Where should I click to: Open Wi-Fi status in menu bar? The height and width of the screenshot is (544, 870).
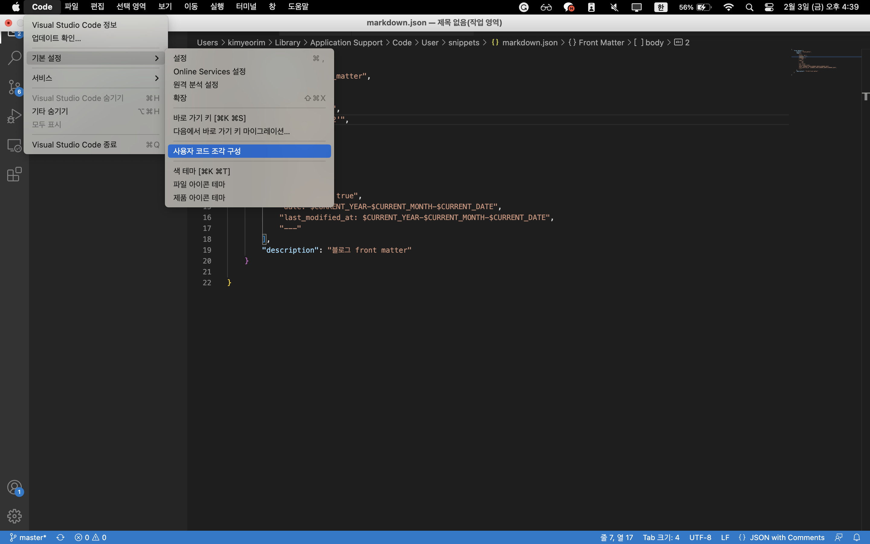click(728, 7)
